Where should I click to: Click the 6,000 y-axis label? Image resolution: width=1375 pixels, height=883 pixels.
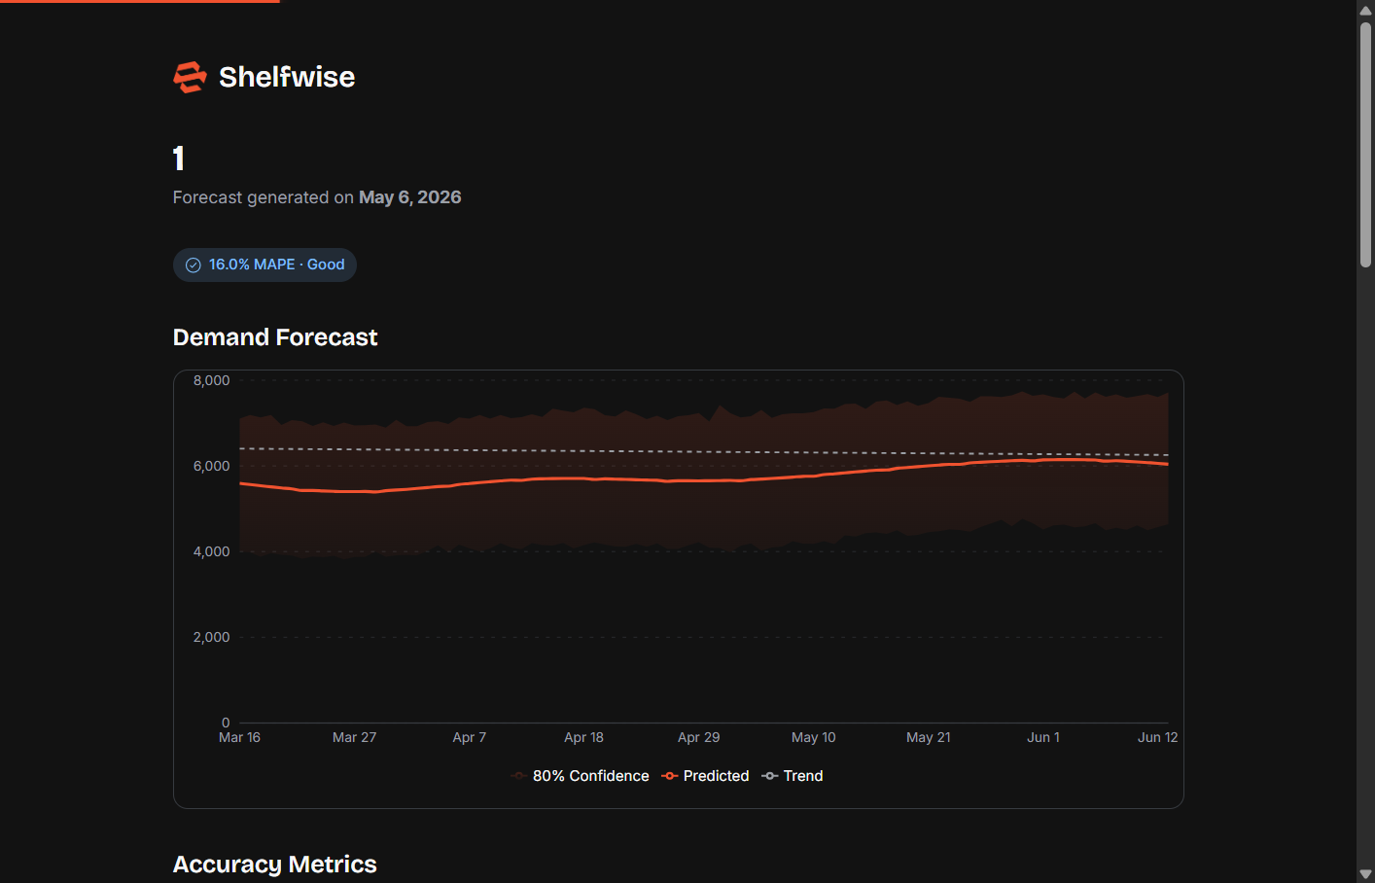point(211,466)
